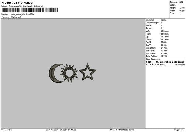Click the barcode under the worksheet title
This screenshot has height=132, width=186.
pyautogui.click(x=30, y=10)
